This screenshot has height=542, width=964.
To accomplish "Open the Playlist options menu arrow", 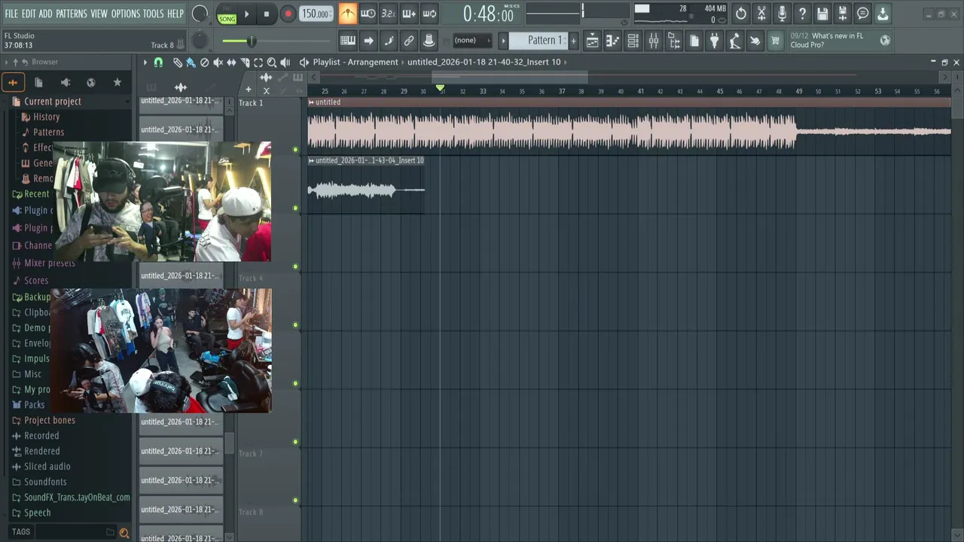I will (145, 62).
